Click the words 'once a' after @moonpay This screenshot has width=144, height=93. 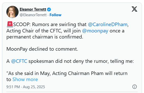(117, 31)
